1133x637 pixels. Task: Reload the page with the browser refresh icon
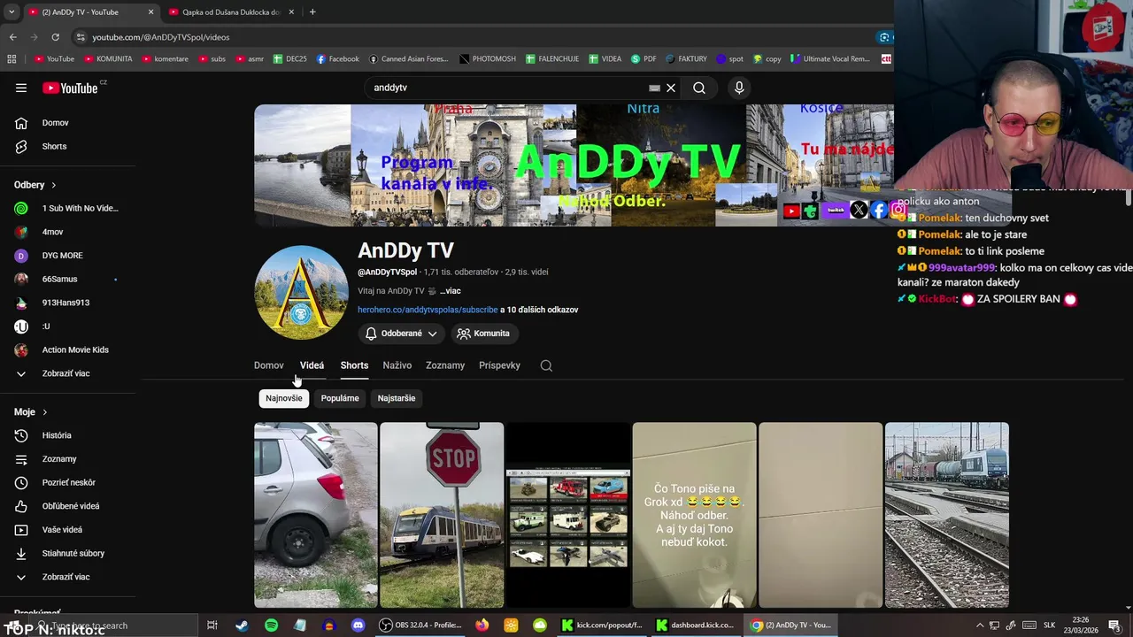(55, 37)
